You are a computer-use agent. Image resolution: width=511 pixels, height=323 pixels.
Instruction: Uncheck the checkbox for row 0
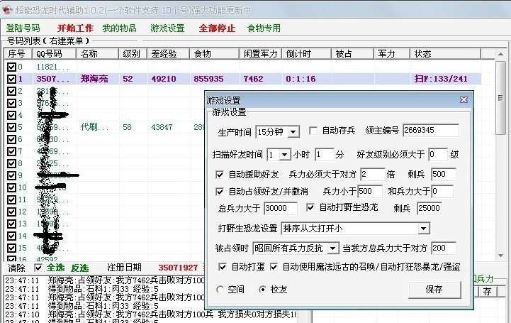coord(11,67)
